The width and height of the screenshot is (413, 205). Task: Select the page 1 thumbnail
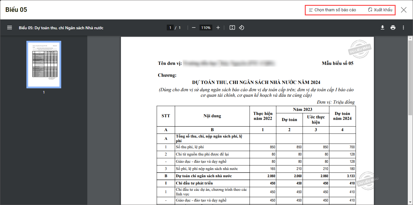point(44,64)
